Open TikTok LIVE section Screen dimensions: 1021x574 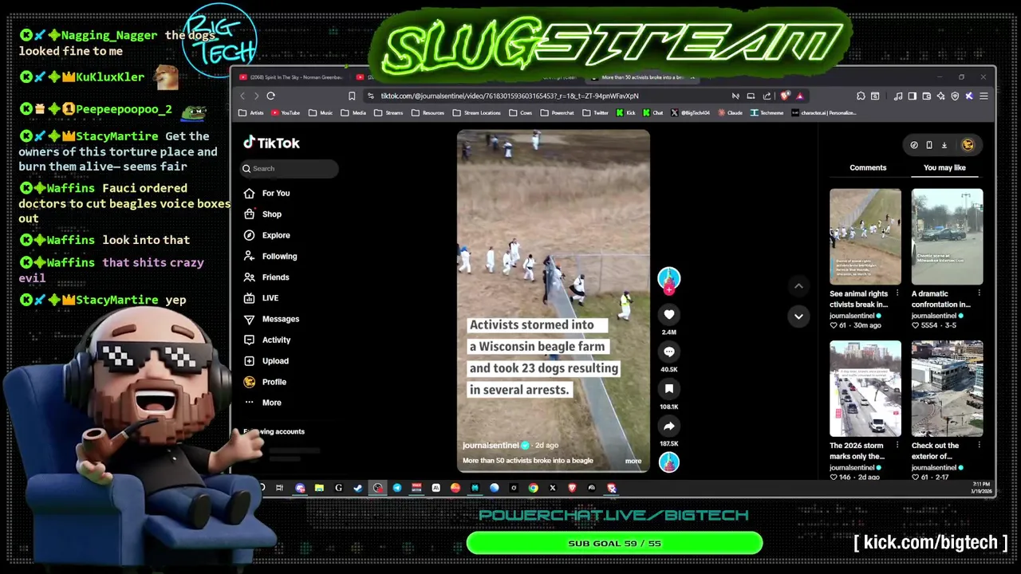261,298
